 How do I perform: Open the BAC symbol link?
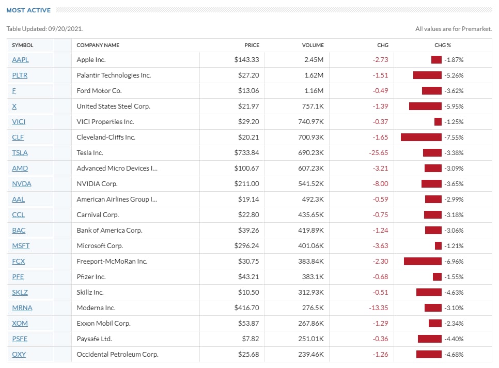click(x=19, y=231)
